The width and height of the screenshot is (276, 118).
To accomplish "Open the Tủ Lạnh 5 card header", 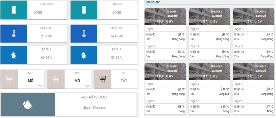I will click(x=209, y=72).
